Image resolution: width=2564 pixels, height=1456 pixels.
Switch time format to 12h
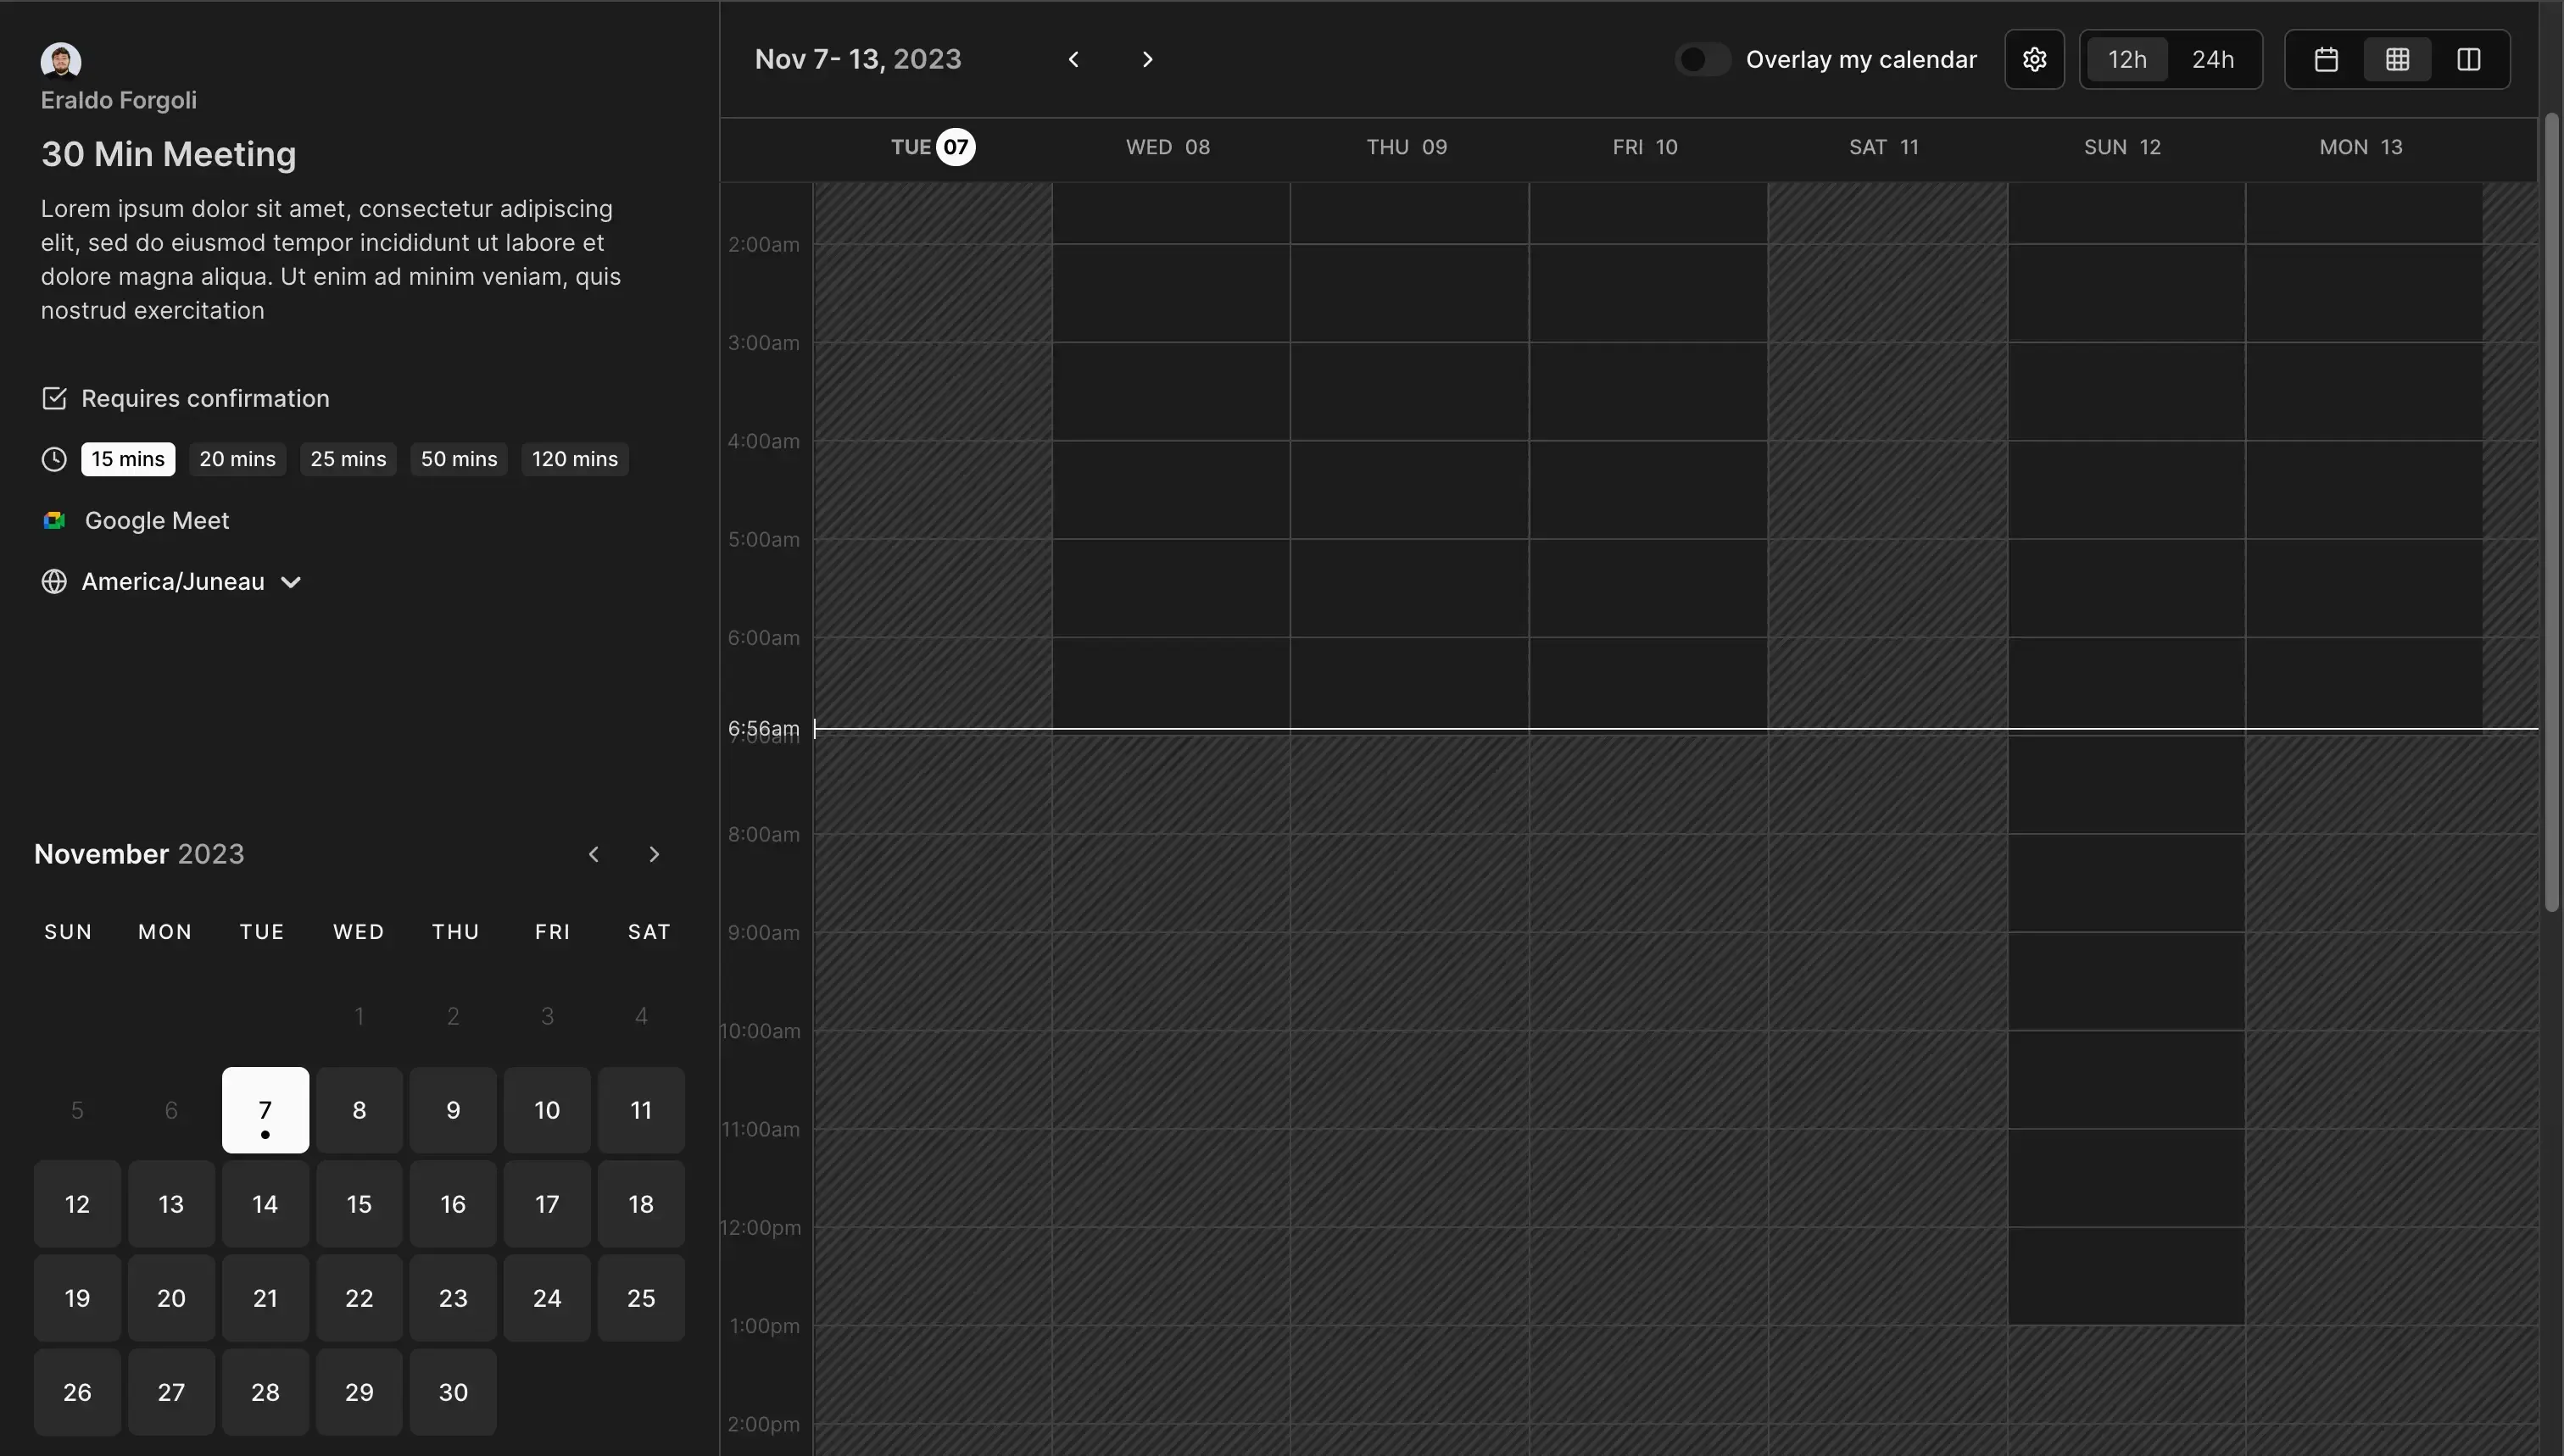[x=2126, y=60]
